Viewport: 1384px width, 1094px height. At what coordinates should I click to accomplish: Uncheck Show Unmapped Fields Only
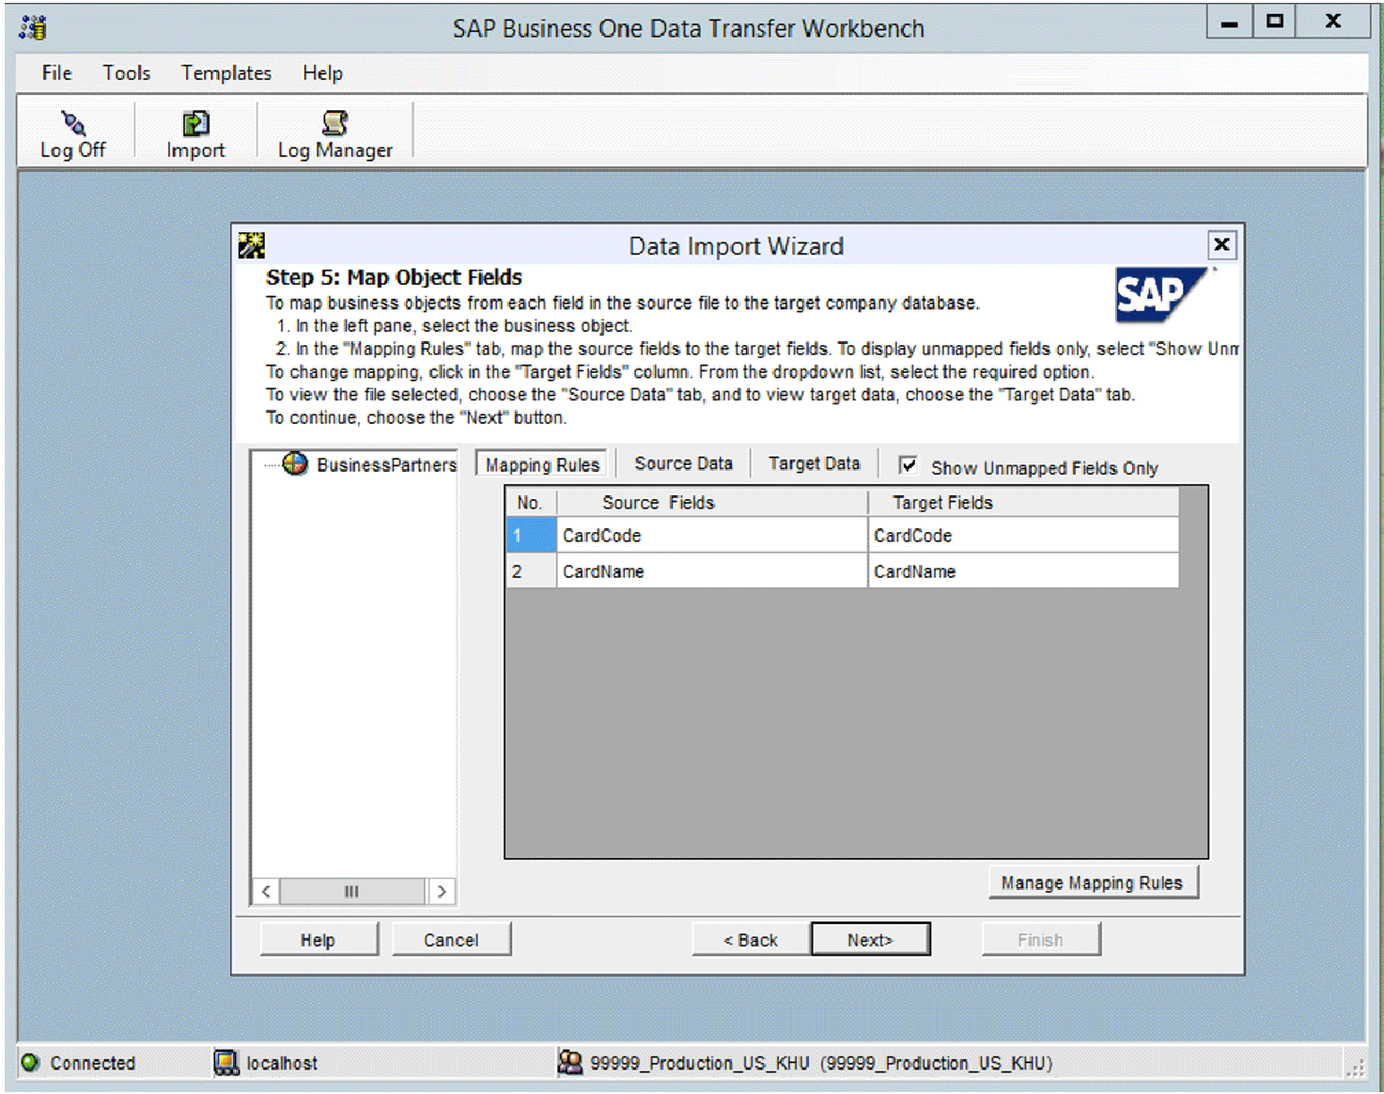click(908, 465)
